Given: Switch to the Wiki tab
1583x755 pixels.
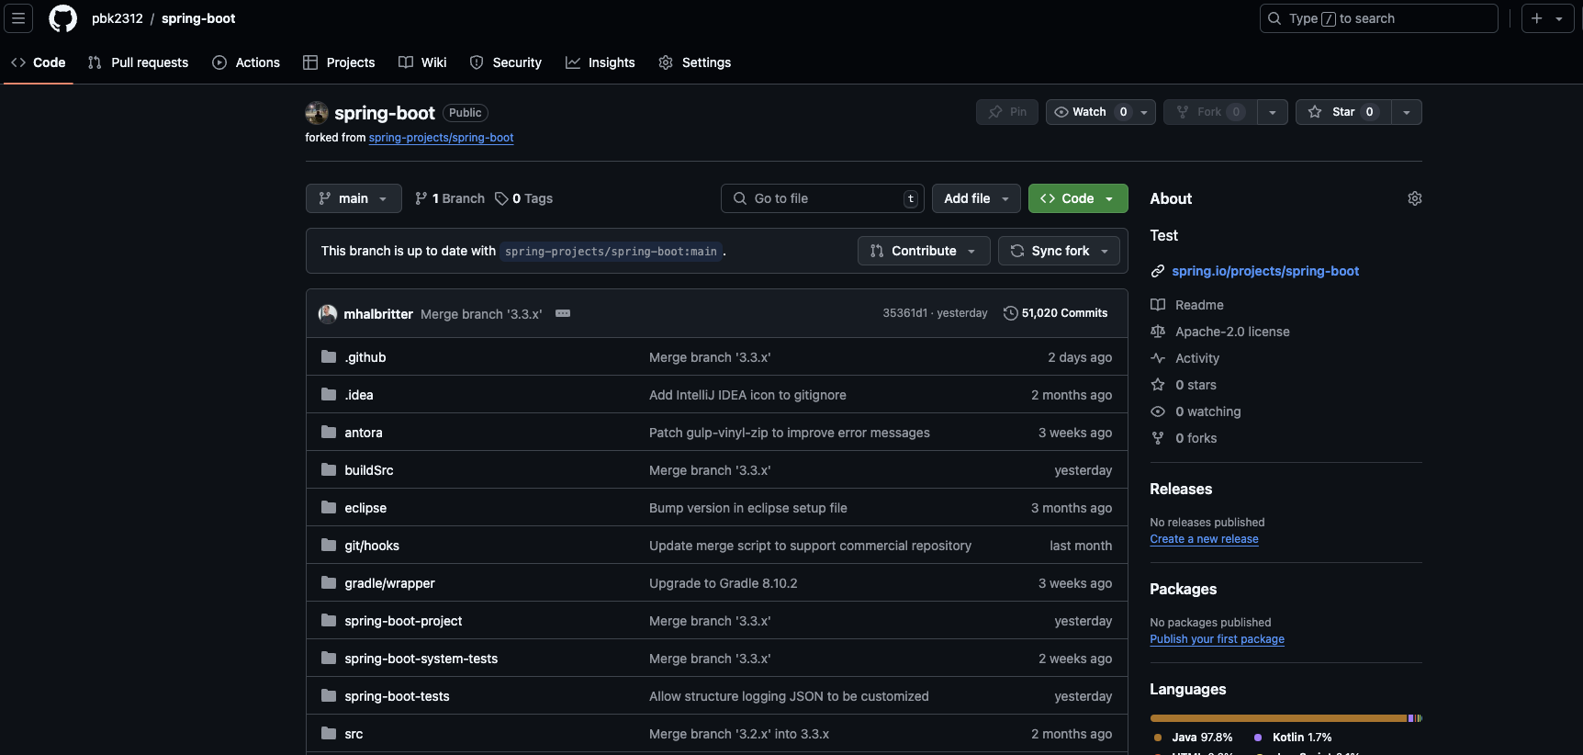Looking at the screenshot, I should 422,62.
